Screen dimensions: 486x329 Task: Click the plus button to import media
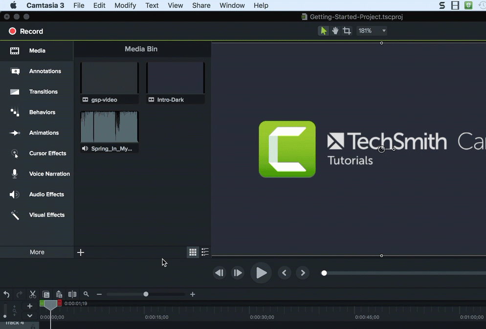[x=81, y=252]
